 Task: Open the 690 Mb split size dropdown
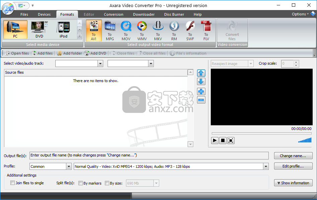click(156, 183)
